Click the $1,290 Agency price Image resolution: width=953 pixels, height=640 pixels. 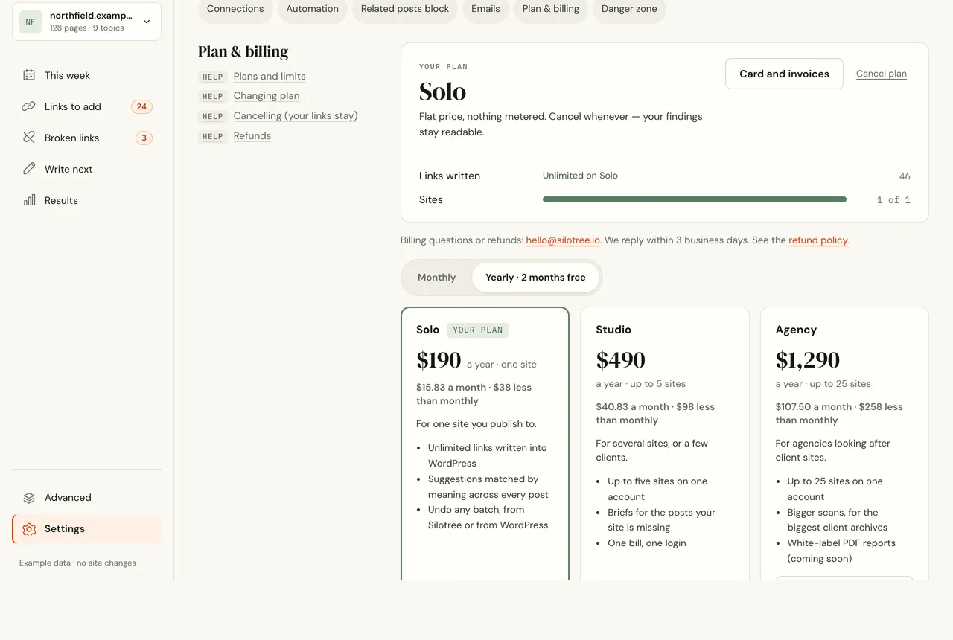(808, 360)
